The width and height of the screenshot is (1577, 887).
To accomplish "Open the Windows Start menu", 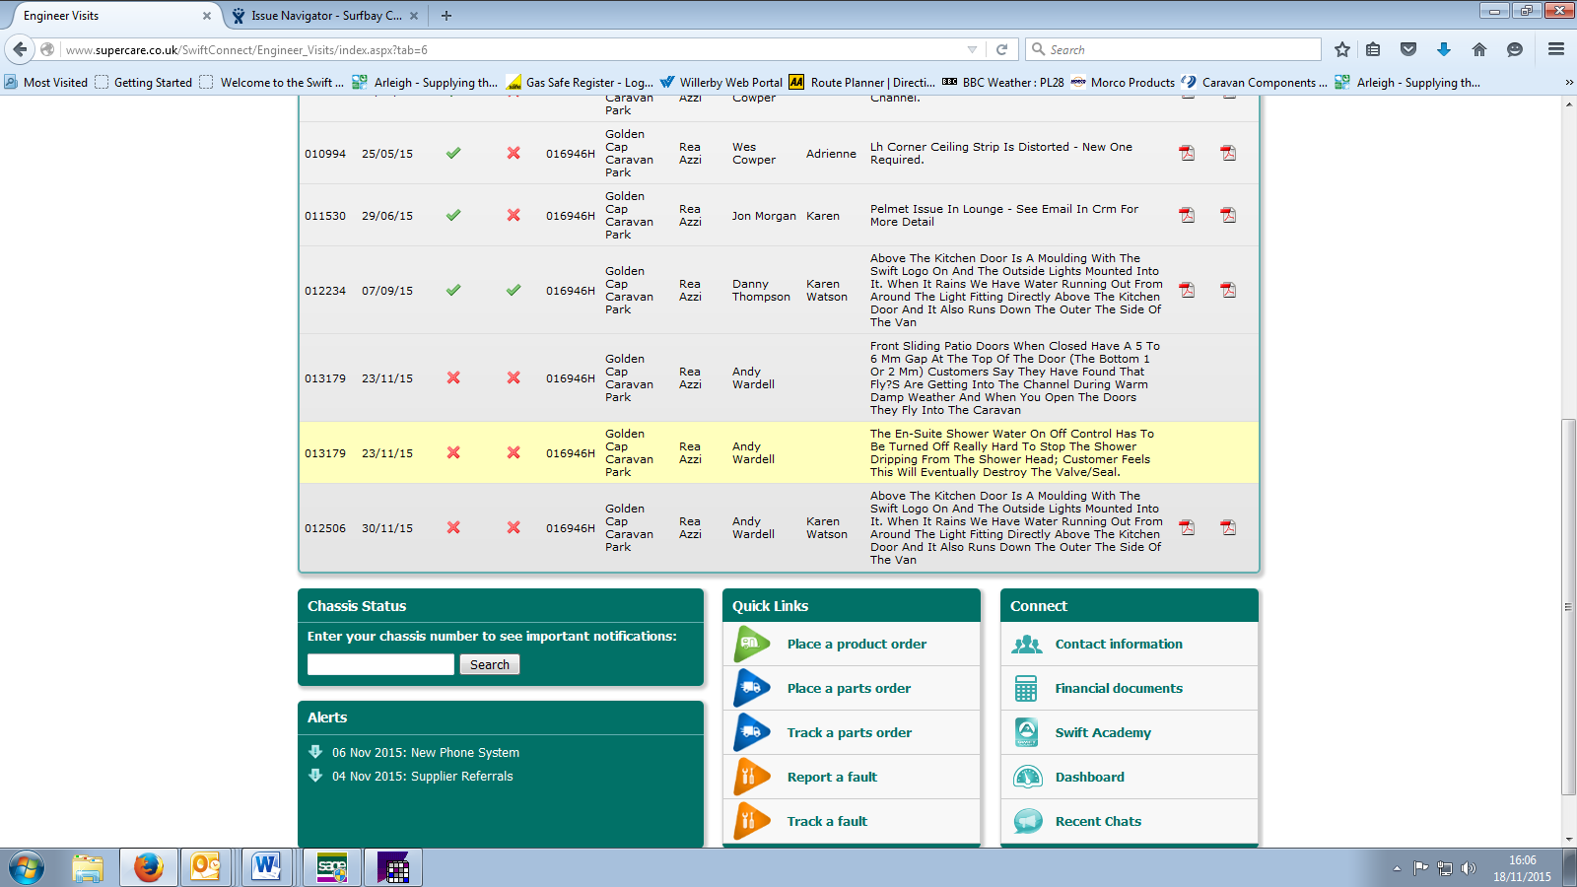I will tap(27, 868).
